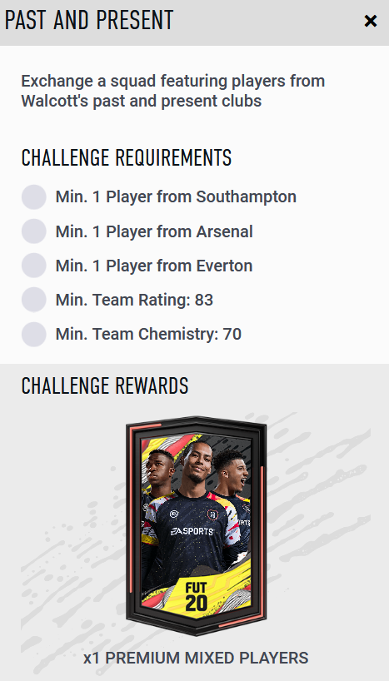The width and height of the screenshot is (389, 681).
Task: Click the Everton requirement status circle
Action: click(34, 266)
